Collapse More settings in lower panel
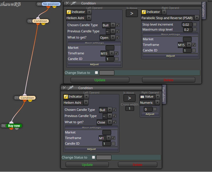 coord(91,128)
